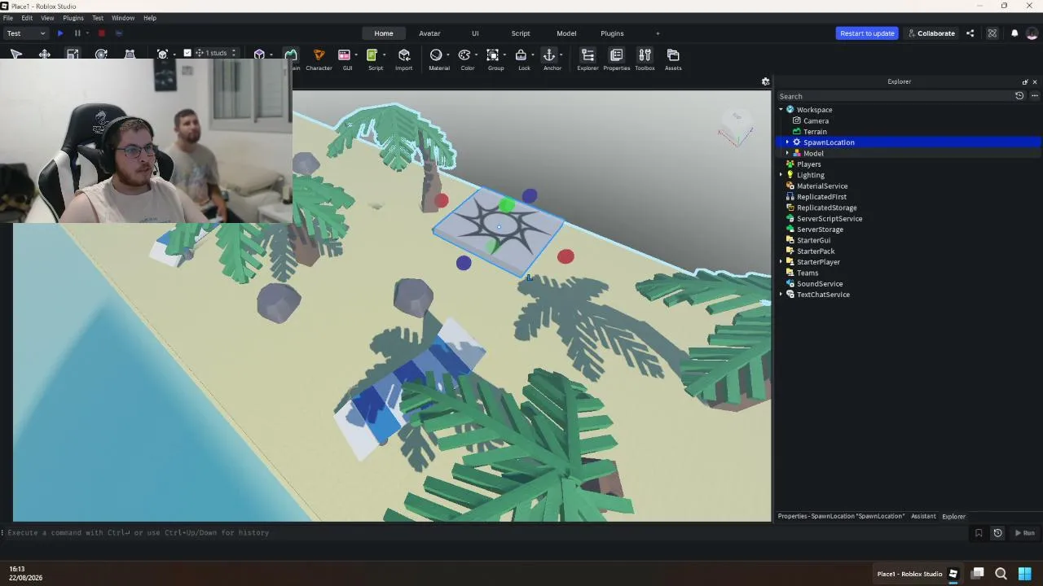Click the command bar input field

[x=487, y=533]
